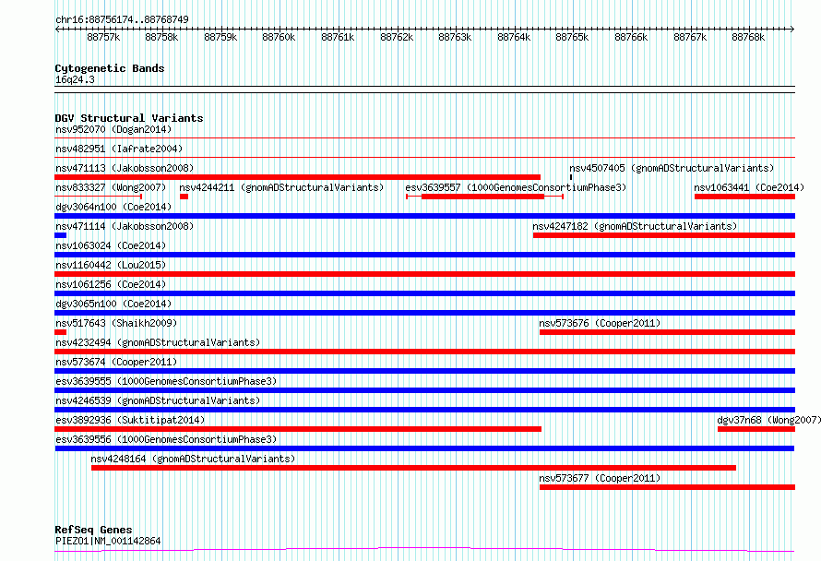Screen dimensions: 821x561
Task: Click the esv3639555 variant label
Action: 166,381
